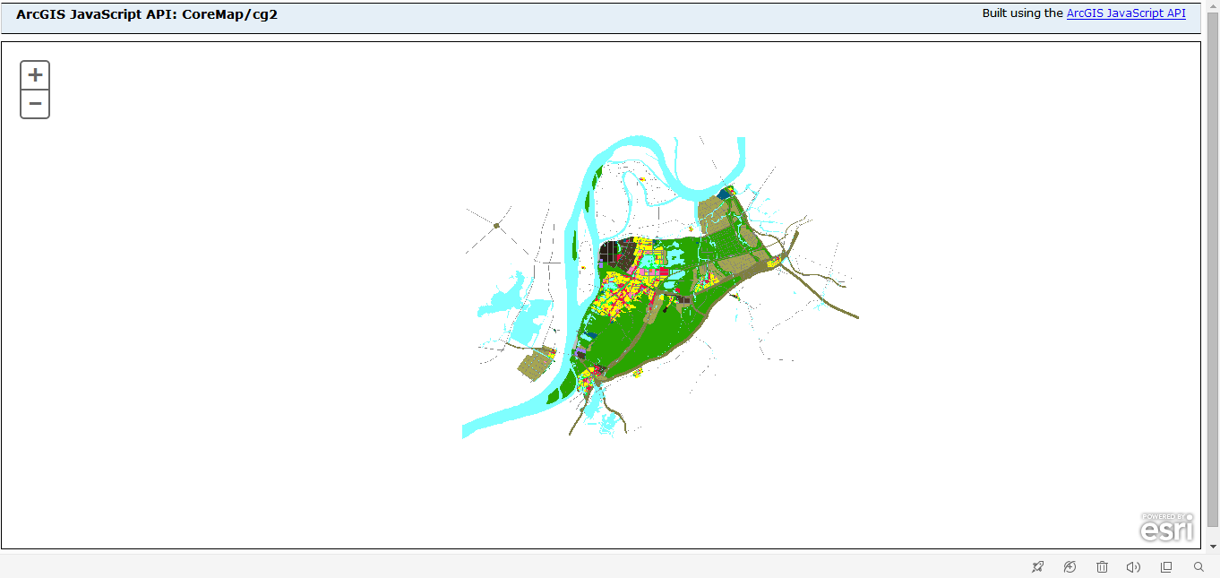Click the trash can icon
The height and width of the screenshot is (578, 1220).
tap(1102, 567)
